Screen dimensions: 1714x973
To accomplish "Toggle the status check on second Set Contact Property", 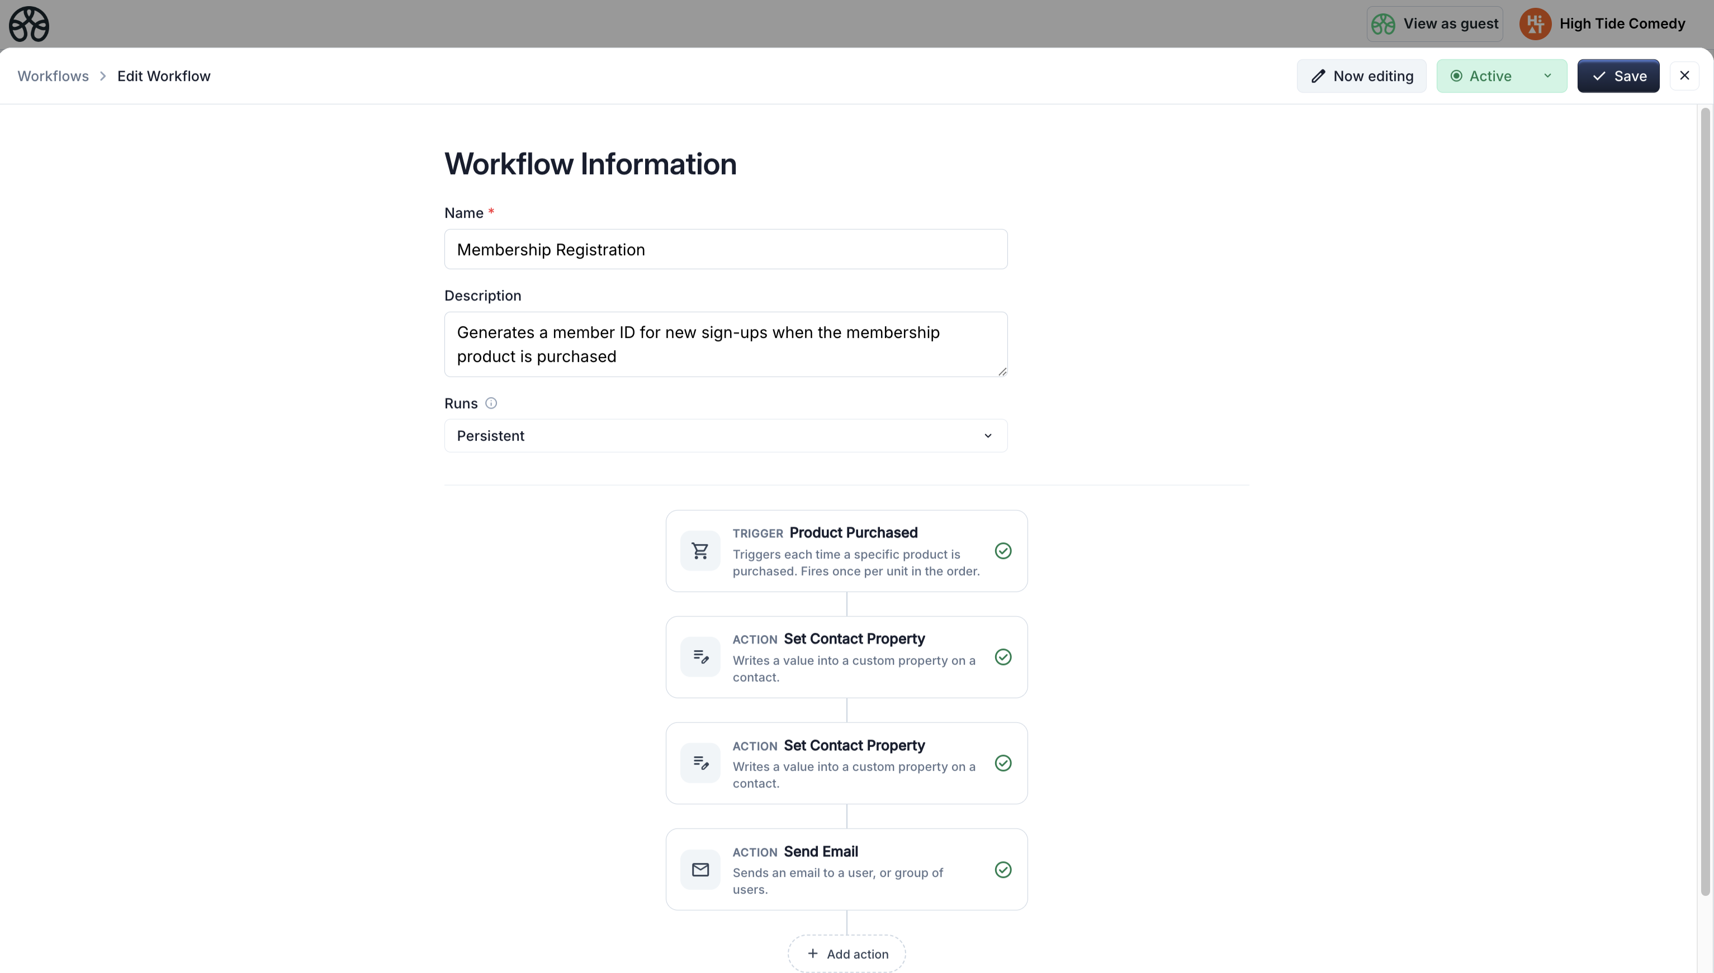I will [1002, 763].
